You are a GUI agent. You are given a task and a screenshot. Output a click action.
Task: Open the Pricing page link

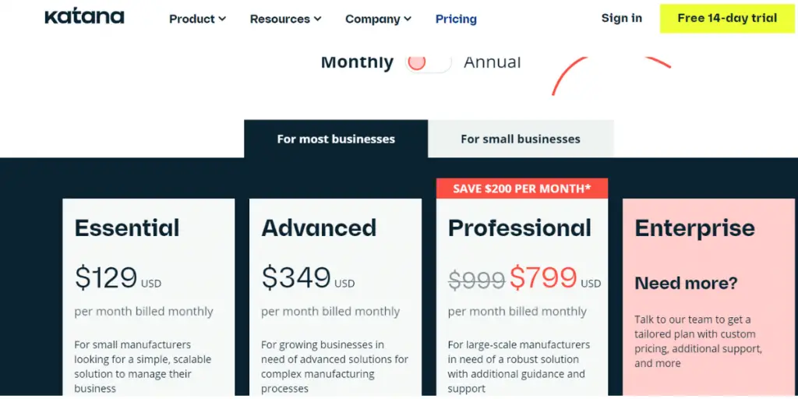point(456,19)
